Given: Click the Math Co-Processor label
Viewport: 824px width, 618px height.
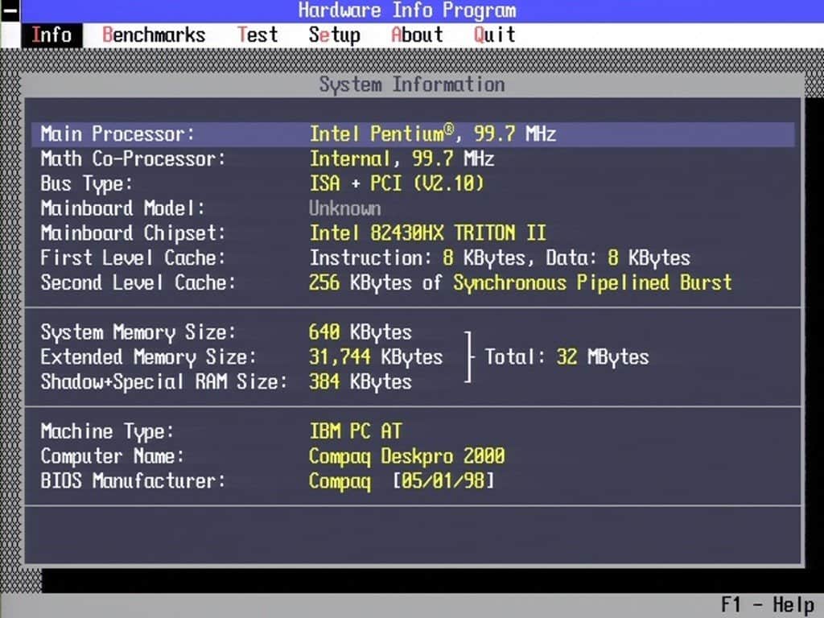Looking at the screenshot, I should pyautogui.click(x=133, y=159).
